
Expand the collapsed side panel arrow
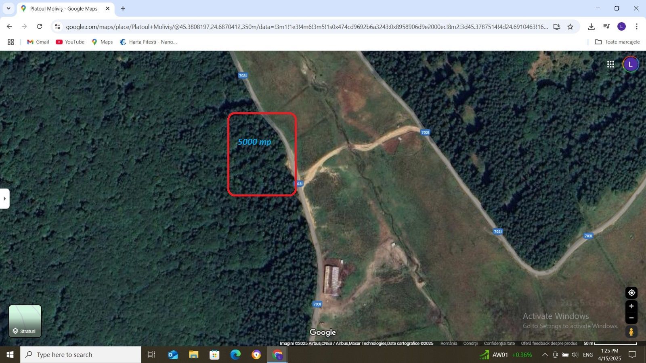tap(4, 198)
